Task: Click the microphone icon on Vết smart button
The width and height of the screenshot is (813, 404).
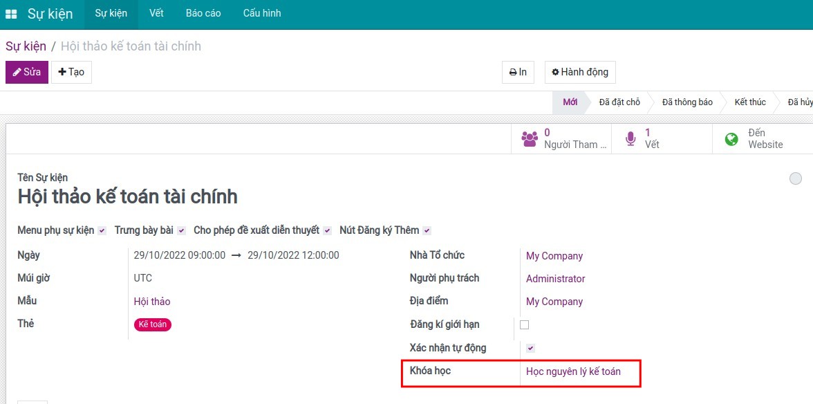Action: [x=630, y=138]
